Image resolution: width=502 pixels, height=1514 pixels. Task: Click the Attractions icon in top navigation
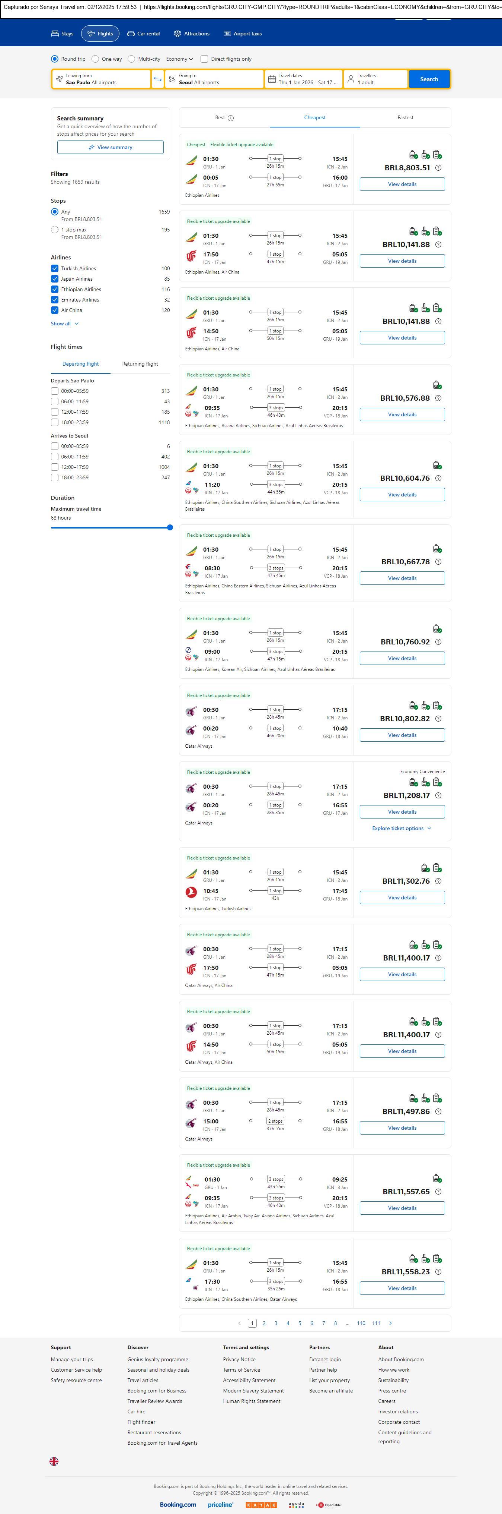pyautogui.click(x=177, y=34)
